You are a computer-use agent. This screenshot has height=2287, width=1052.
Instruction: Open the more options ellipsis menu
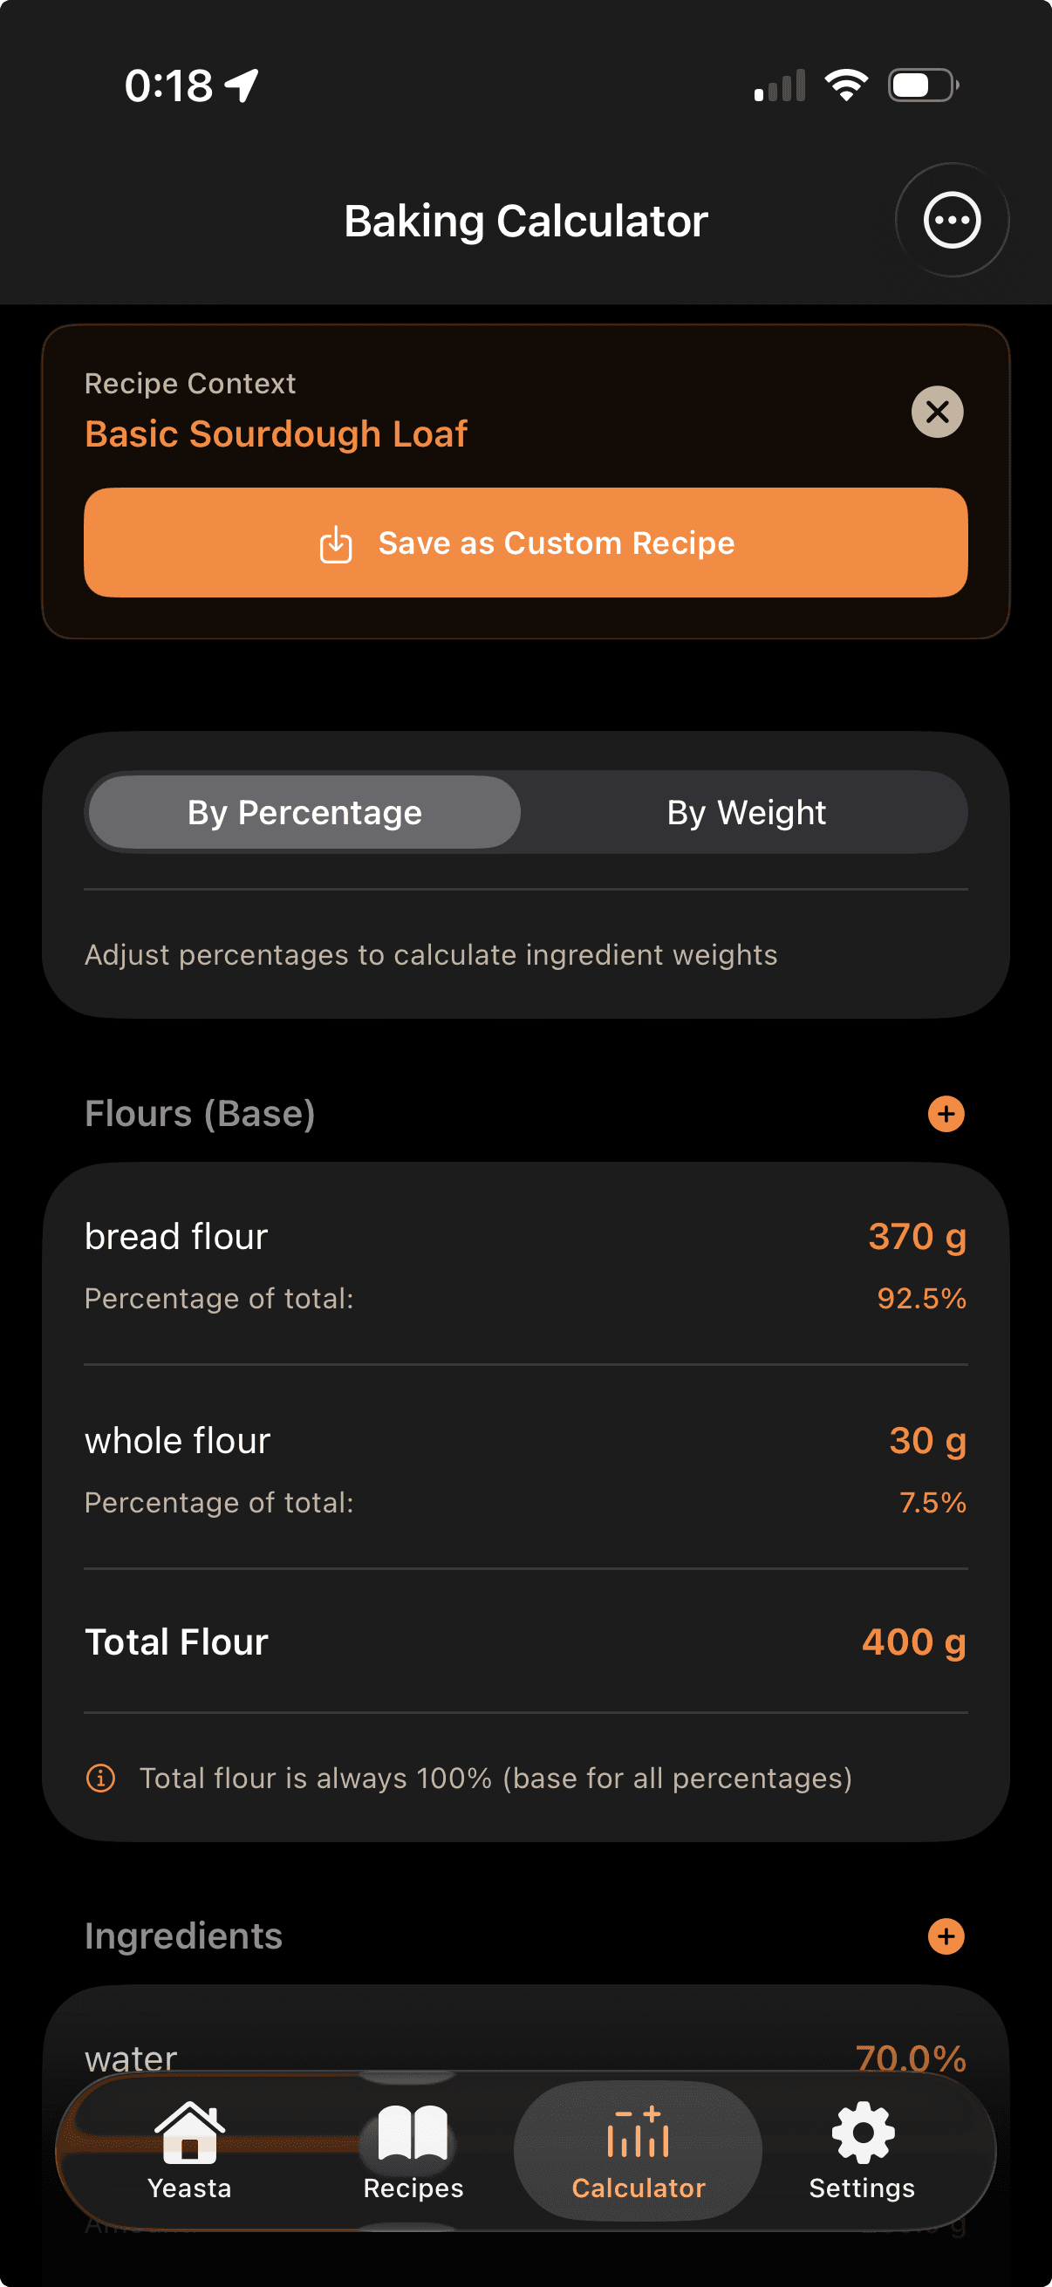point(952,220)
